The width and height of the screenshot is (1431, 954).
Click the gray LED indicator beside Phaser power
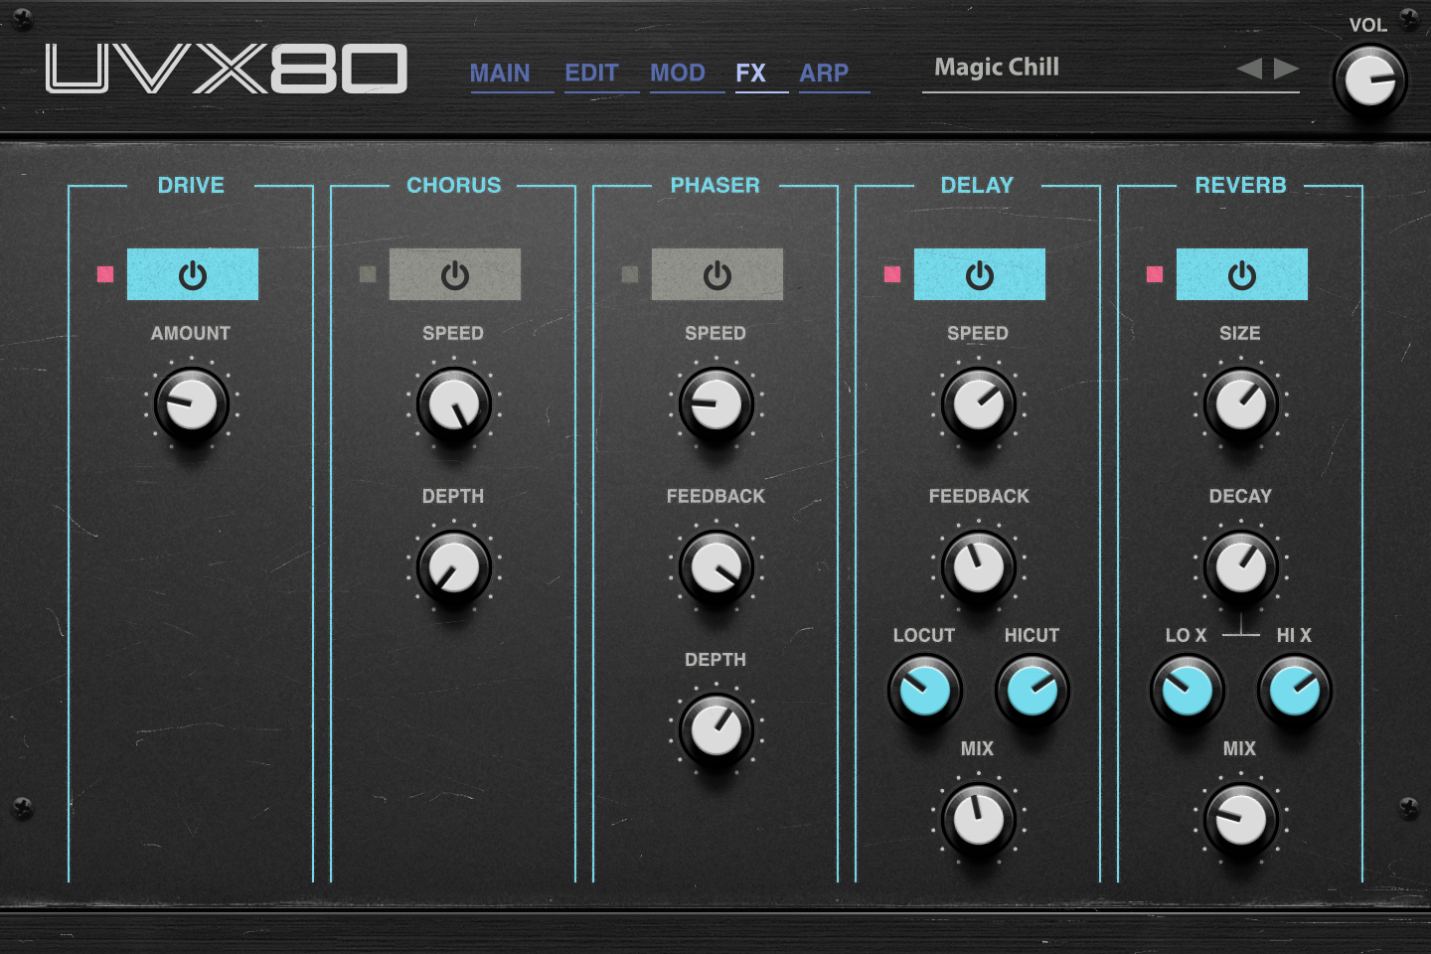630,274
